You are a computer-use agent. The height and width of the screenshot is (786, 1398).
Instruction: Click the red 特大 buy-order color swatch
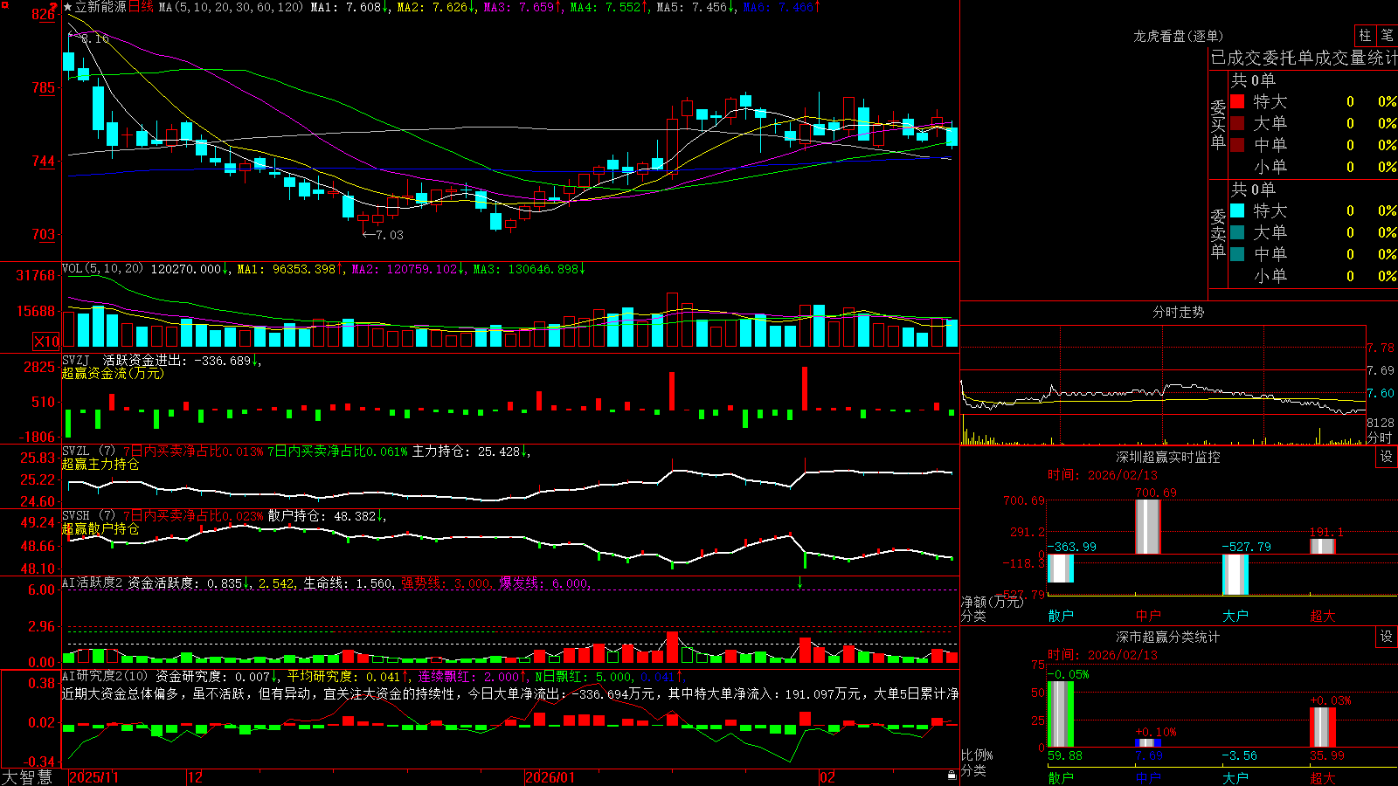pyautogui.click(x=1237, y=101)
